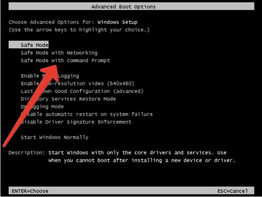Select Start Windows Normally
This screenshot has height=197, width=262.
click(x=55, y=137)
